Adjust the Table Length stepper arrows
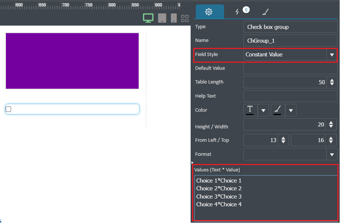 pyautogui.click(x=332, y=82)
